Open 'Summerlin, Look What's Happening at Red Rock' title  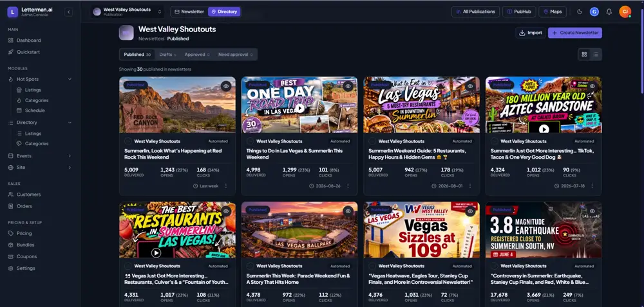[173, 154]
